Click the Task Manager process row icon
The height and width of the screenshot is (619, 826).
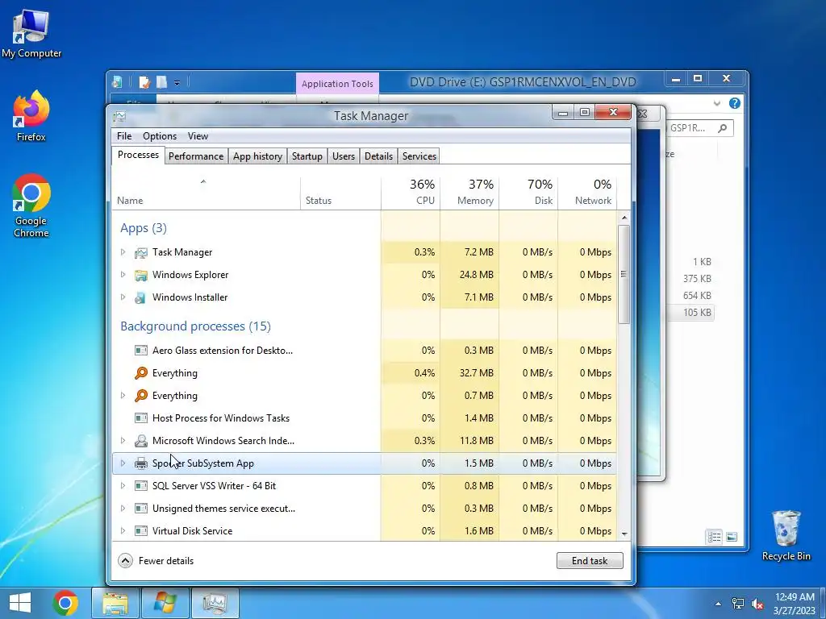(x=140, y=252)
